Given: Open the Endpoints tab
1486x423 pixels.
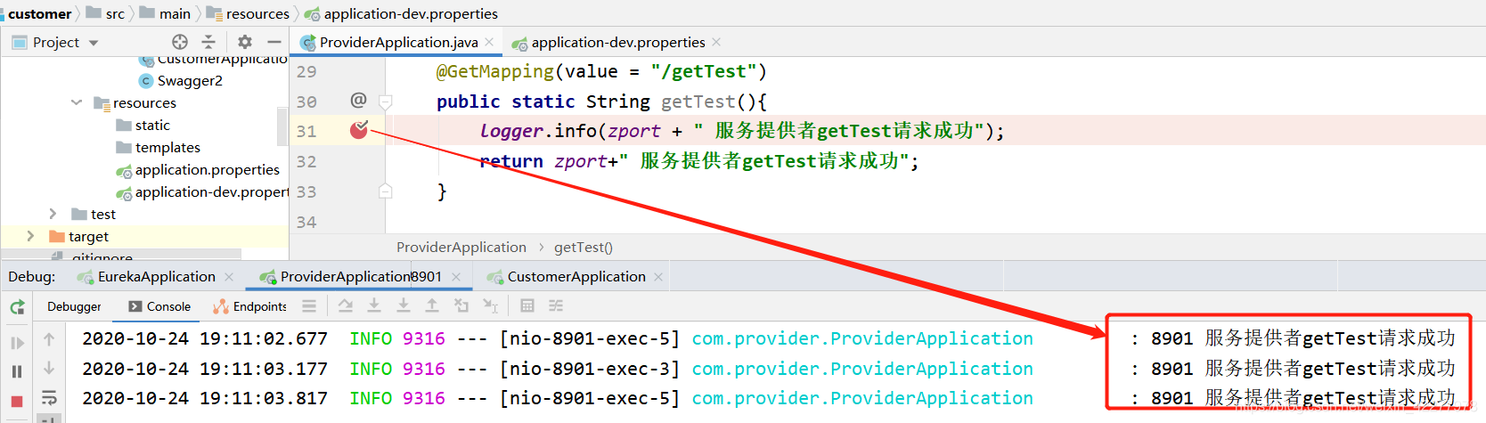Looking at the screenshot, I should [x=249, y=306].
